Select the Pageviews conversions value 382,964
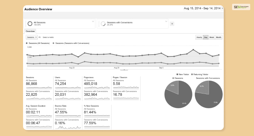 coord(90,94)
